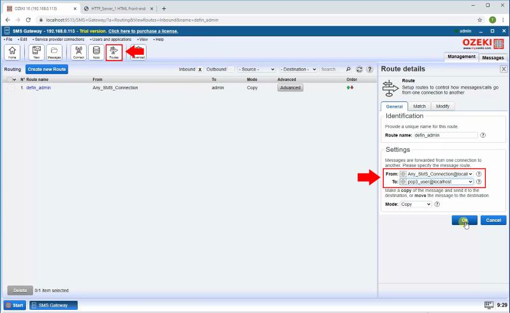
Task: Open the defin_admin route link
Action: (38, 87)
